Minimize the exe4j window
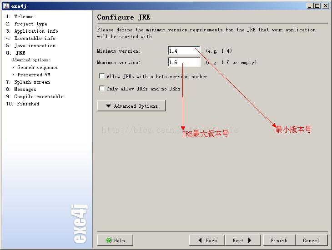The image size is (332, 250). pos(310,6)
